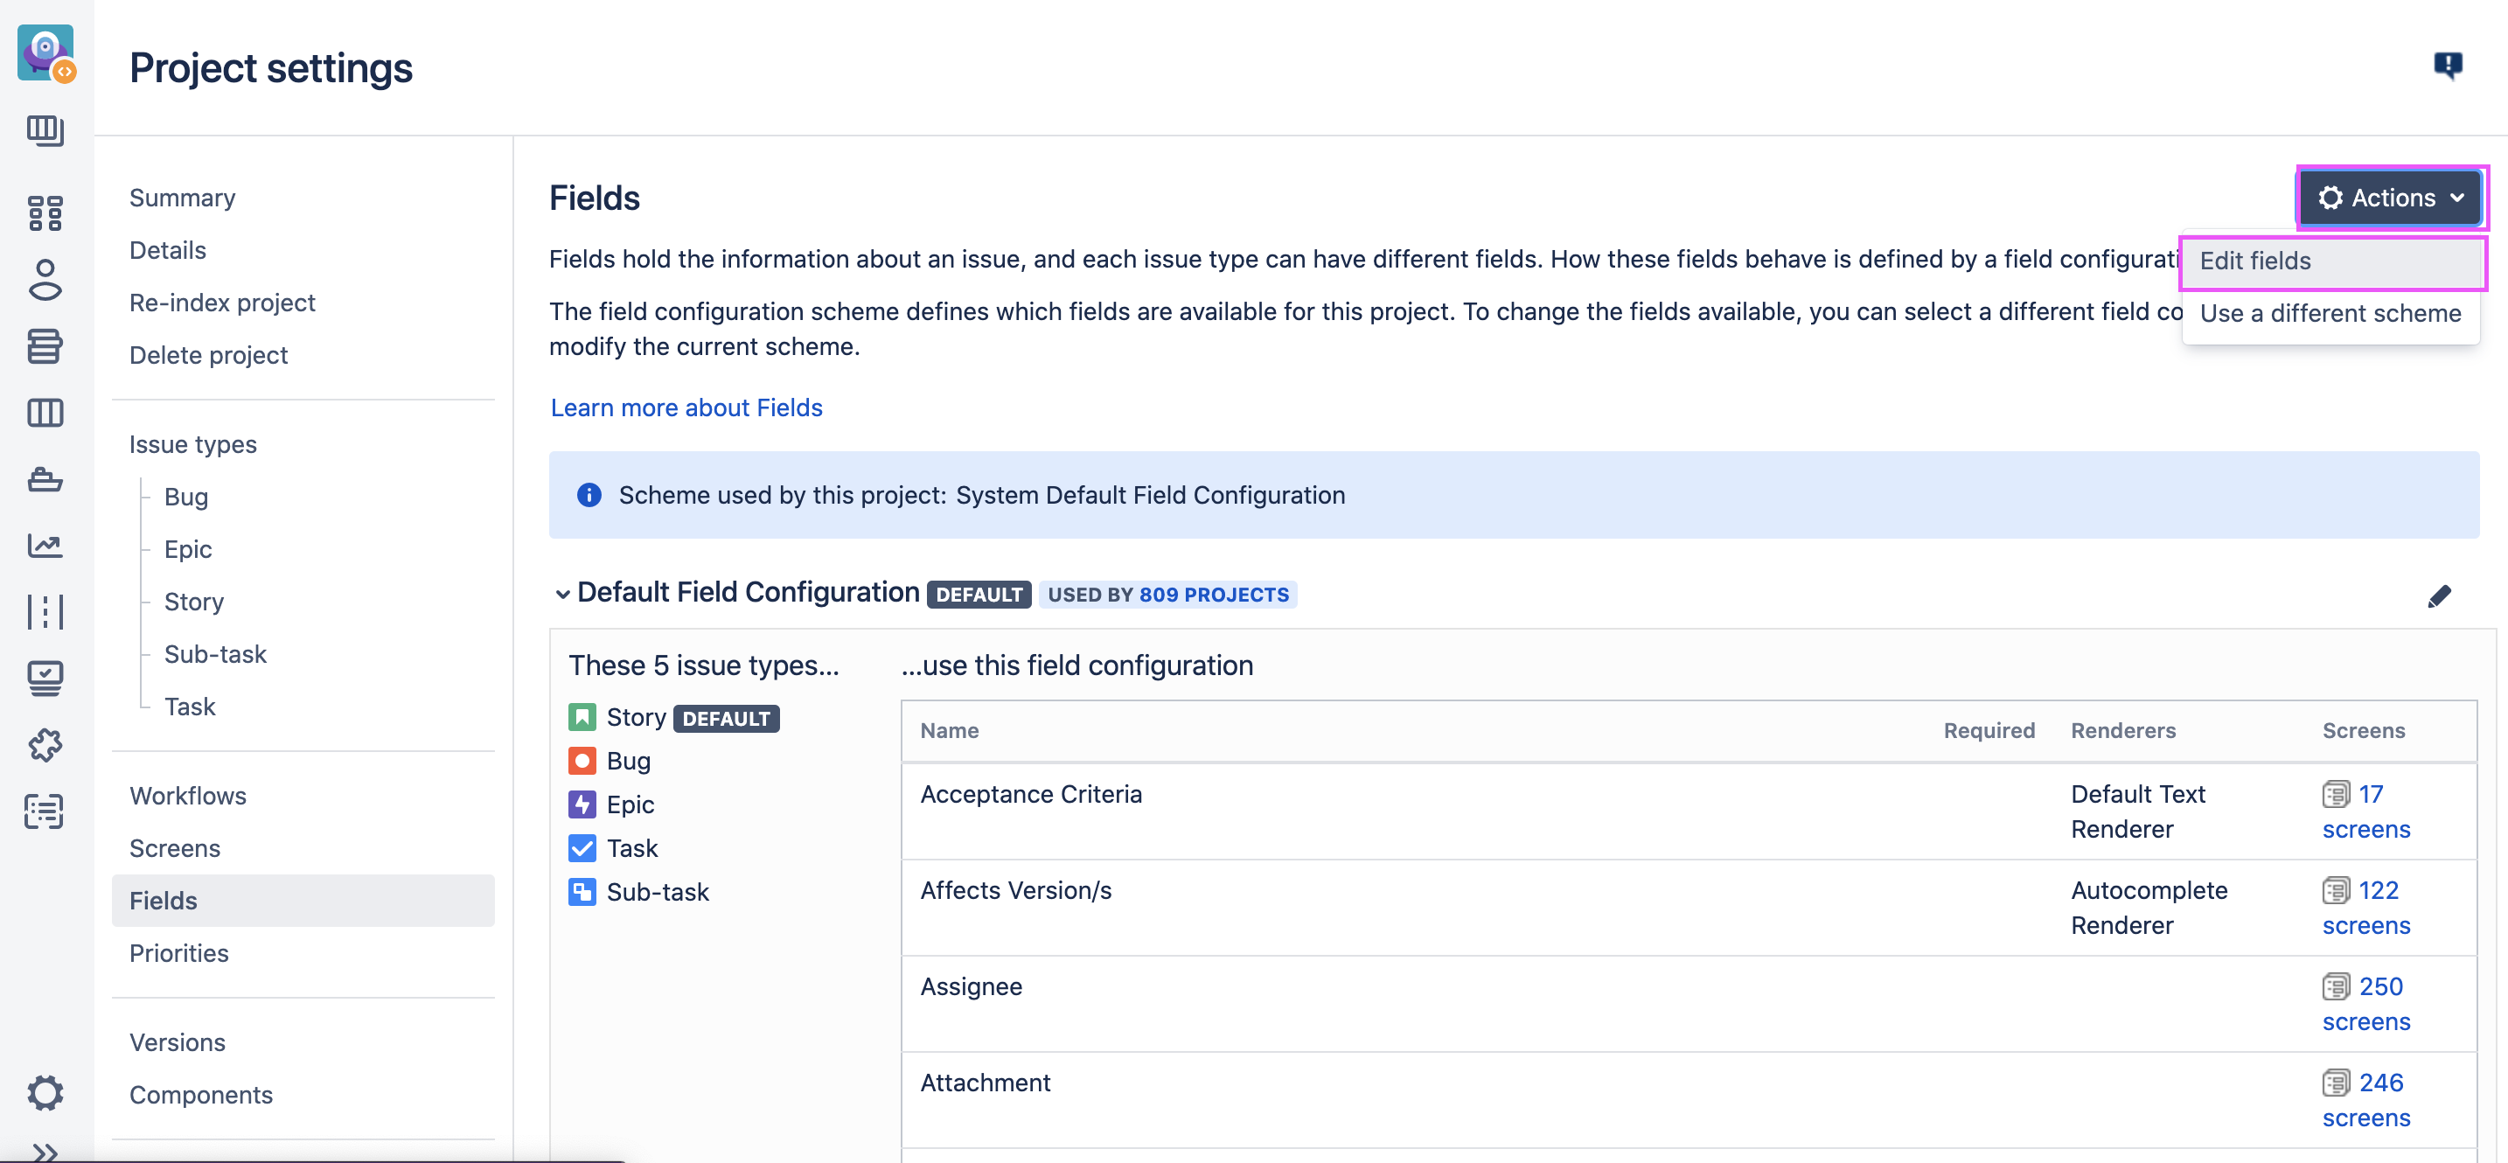Viewport: 2508px width, 1163px height.
Task: Expand the sidebar with double chevron
Action: 45,1152
